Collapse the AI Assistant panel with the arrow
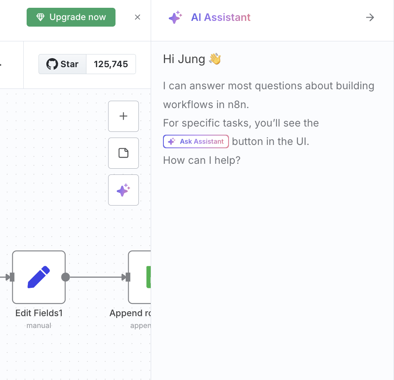 click(370, 17)
